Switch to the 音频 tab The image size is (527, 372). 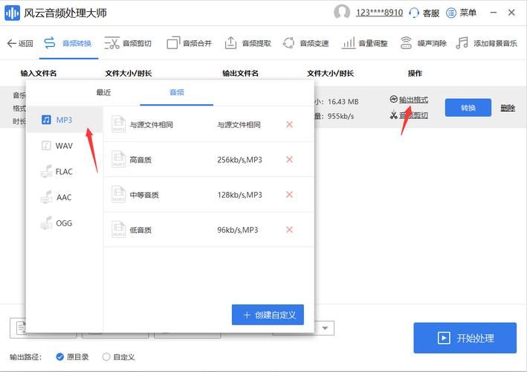177,92
